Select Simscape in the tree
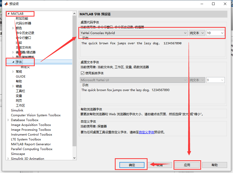 click(18, 154)
